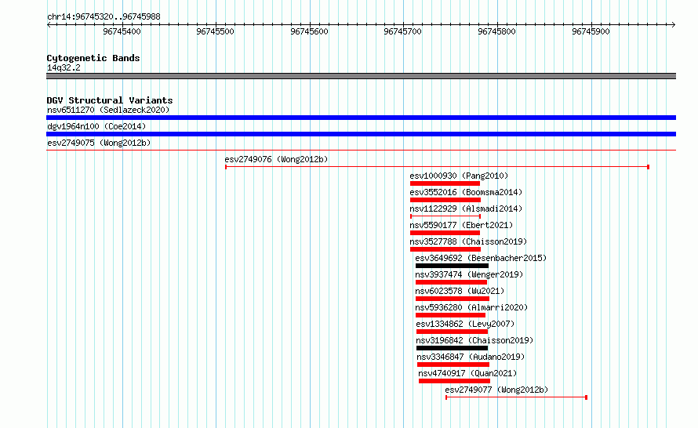Click the nsv5936280 (Almarri2020) label
The image size is (698, 428).
pyautogui.click(x=471, y=307)
